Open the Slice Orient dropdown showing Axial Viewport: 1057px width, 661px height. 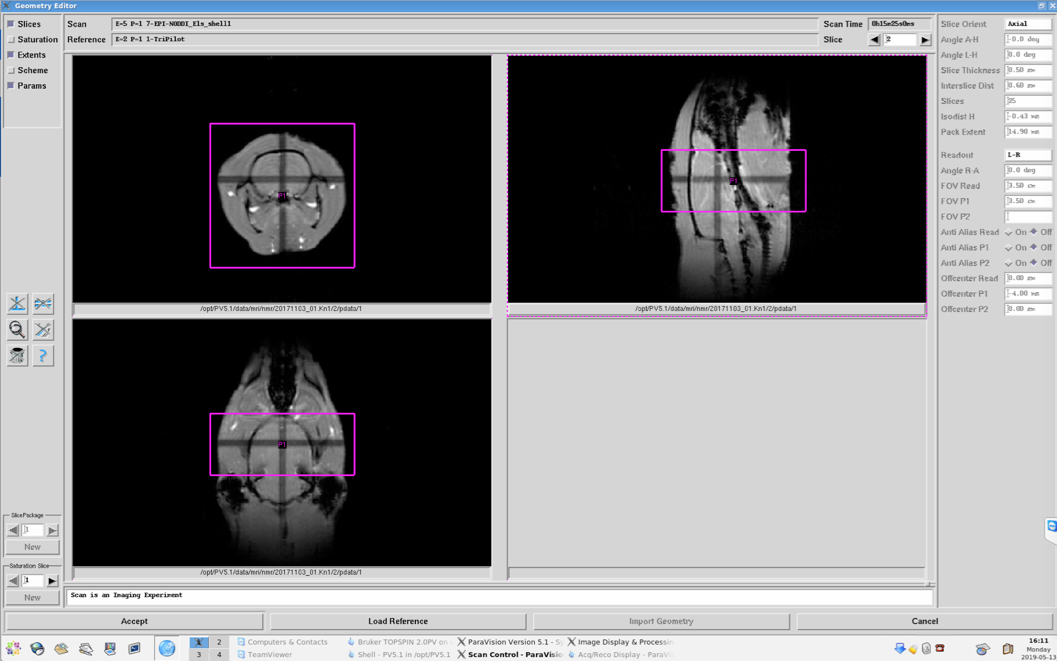[x=1027, y=24]
